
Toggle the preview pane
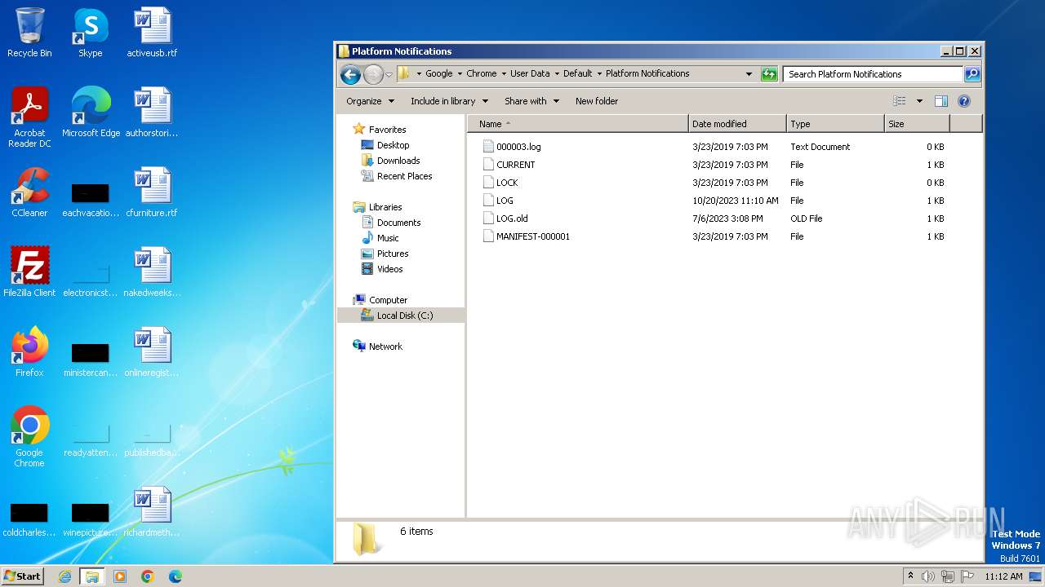[x=941, y=101]
